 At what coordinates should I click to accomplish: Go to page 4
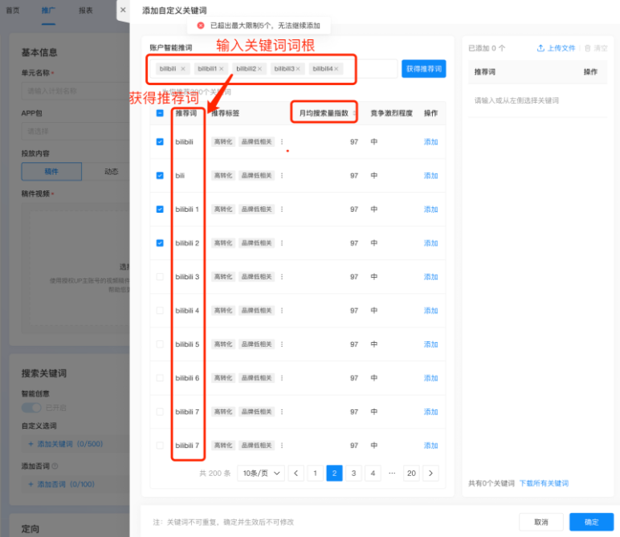[x=373, y=473]
